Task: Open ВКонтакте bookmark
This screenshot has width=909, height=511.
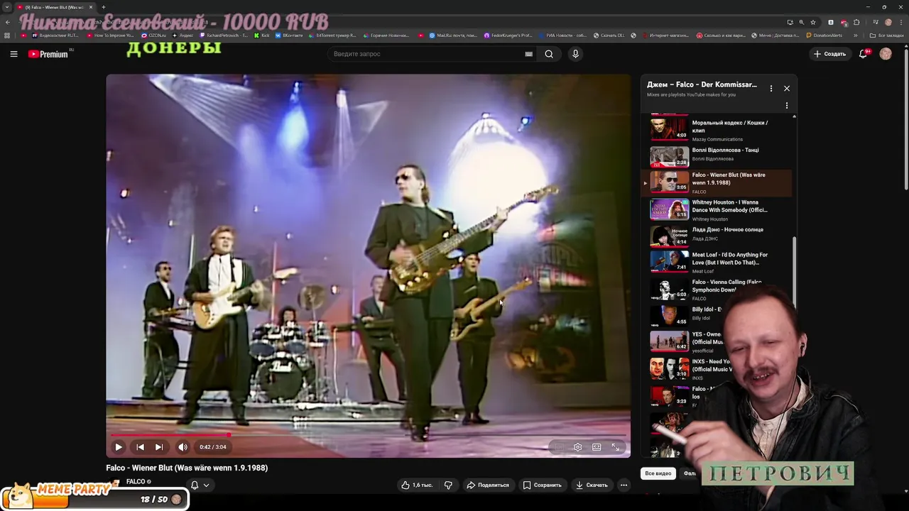Action: pos(289,35)
